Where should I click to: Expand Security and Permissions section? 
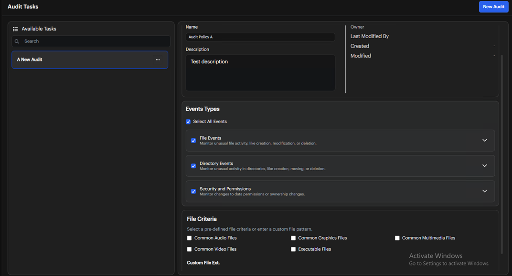[485, 191]
